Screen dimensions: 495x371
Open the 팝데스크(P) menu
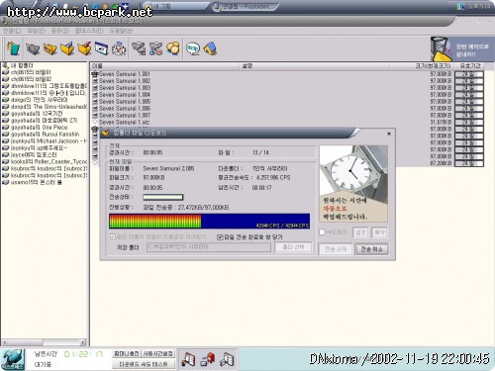(89, 31)
